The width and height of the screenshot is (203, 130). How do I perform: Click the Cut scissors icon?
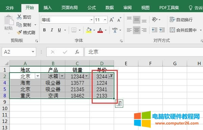(x=19, y=17)
